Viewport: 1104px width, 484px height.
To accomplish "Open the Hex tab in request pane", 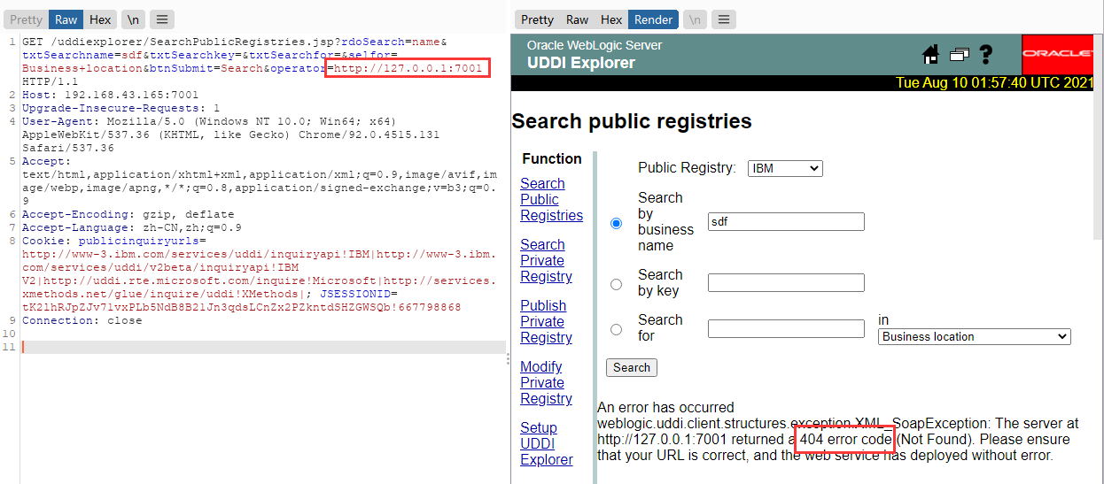I will pos(100,19).
